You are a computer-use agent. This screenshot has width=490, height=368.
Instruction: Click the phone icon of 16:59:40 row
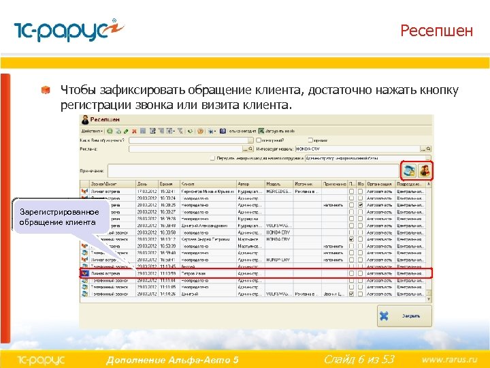click(84, 253)
